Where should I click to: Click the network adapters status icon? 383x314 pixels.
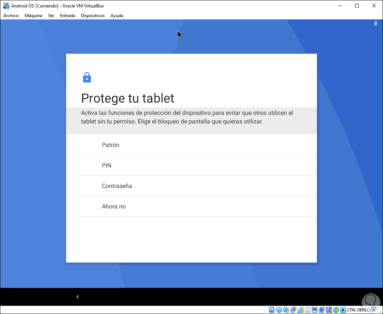[293, 310]
